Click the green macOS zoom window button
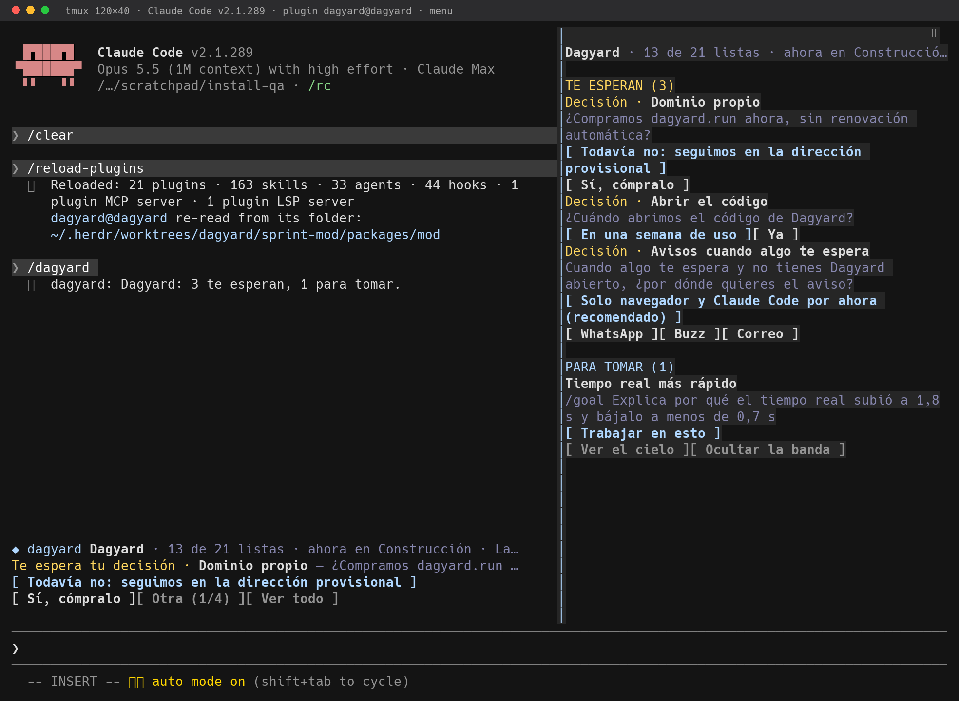 point(45,10)
